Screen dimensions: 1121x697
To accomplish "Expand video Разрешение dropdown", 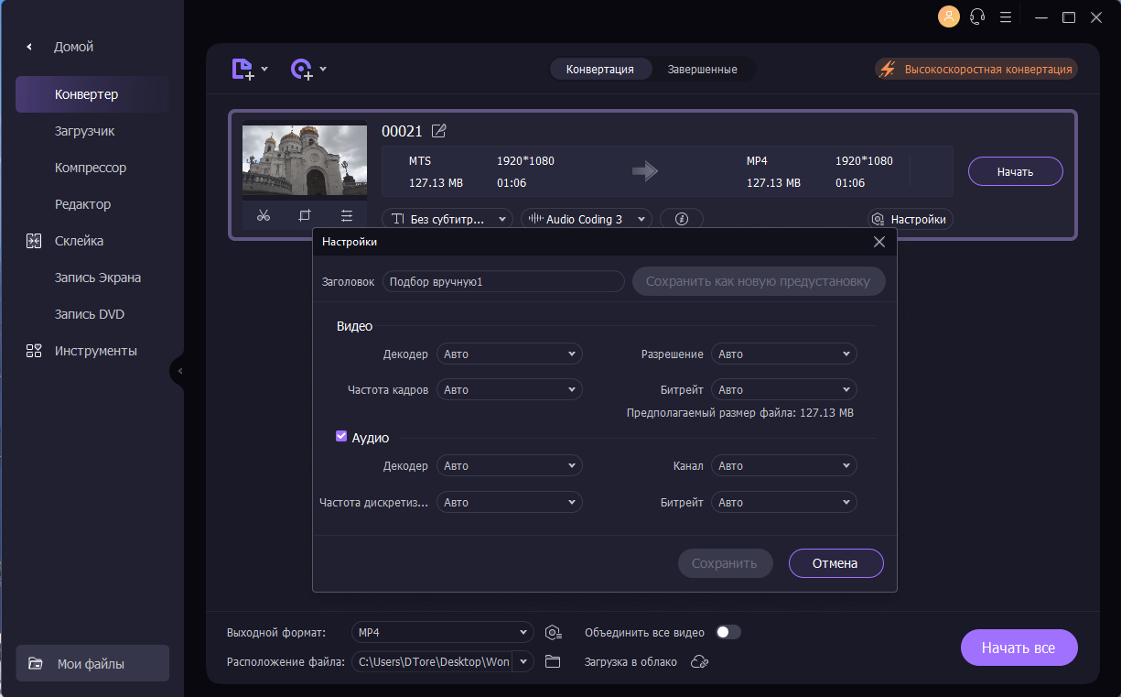I will click(783, 354).
